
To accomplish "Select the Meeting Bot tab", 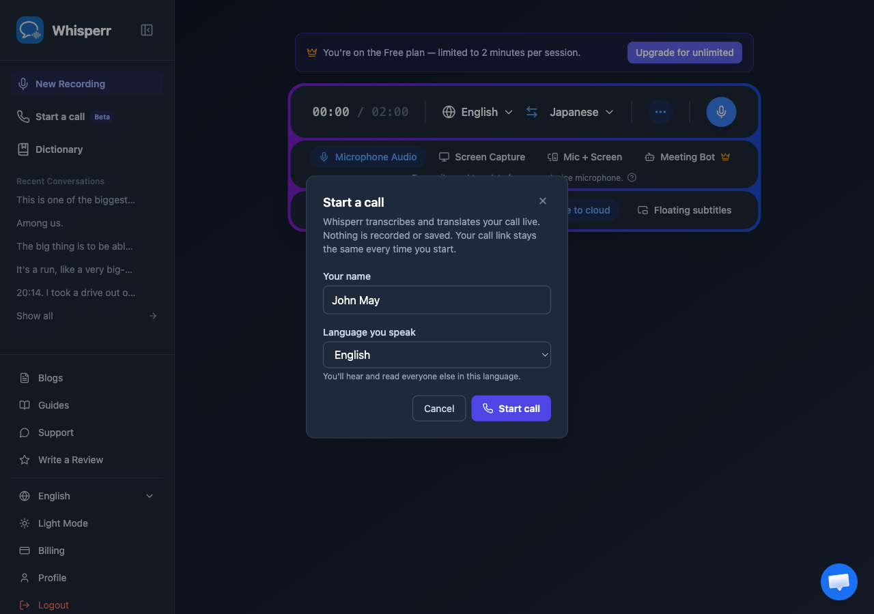I will click(688, 157).
